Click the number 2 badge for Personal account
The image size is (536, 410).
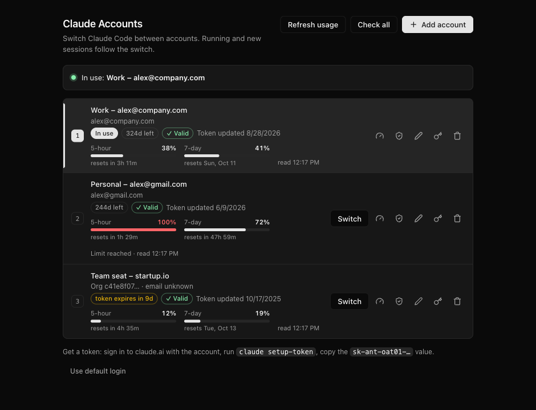tap(78, 219)
